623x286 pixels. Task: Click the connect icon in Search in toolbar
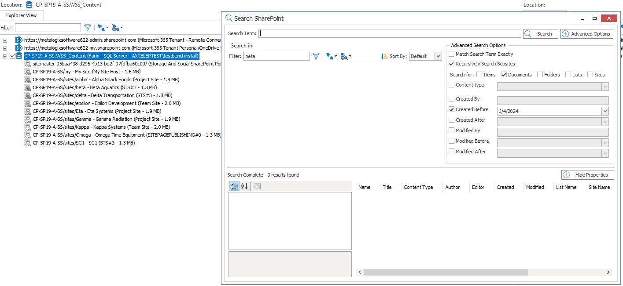(x=329, y=56)
